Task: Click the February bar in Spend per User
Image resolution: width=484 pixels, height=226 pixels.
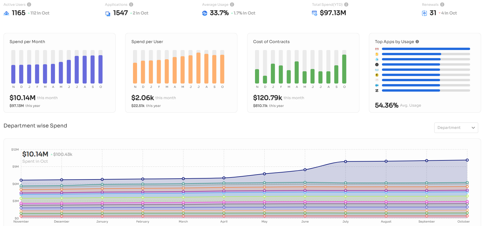Action: [x=159, y=72]
